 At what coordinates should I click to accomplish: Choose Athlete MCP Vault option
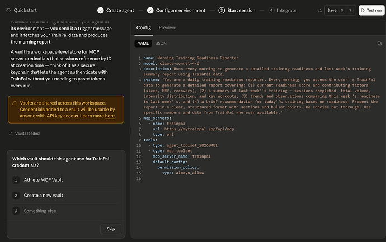66,180
